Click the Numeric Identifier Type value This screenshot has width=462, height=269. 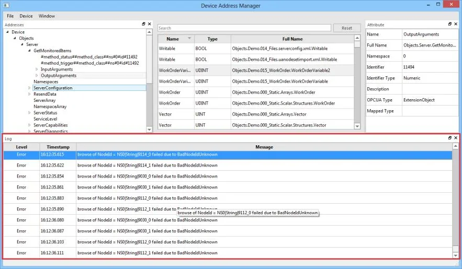pos(431,78)
